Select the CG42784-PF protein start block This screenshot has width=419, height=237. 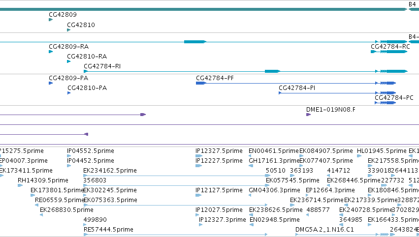click(x=201, y=83)
